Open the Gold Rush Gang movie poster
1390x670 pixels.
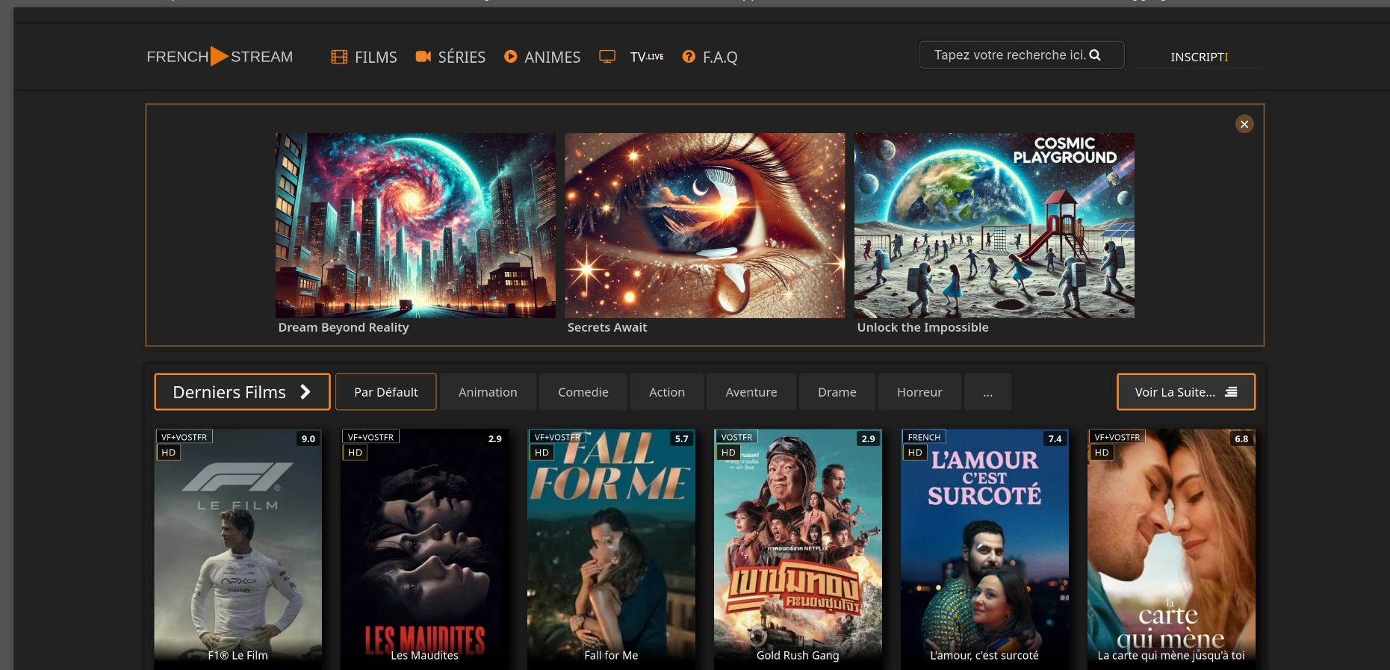point(798,549)
